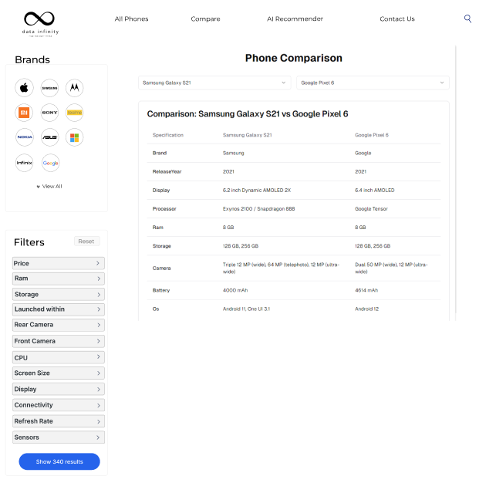Screen dimensions: 496x493
Task: Click the Show 340 results button
Action: (59, 461)
